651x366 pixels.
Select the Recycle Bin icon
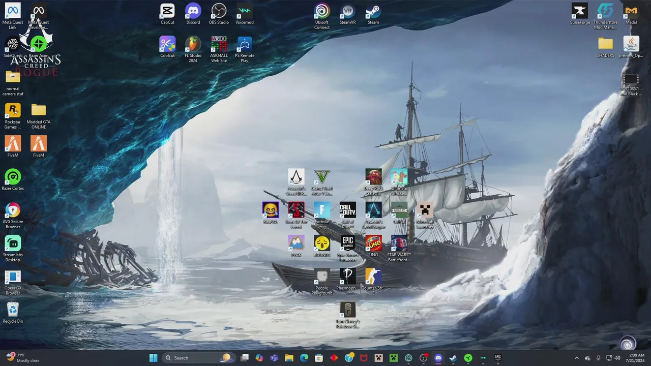pos(13,313)
